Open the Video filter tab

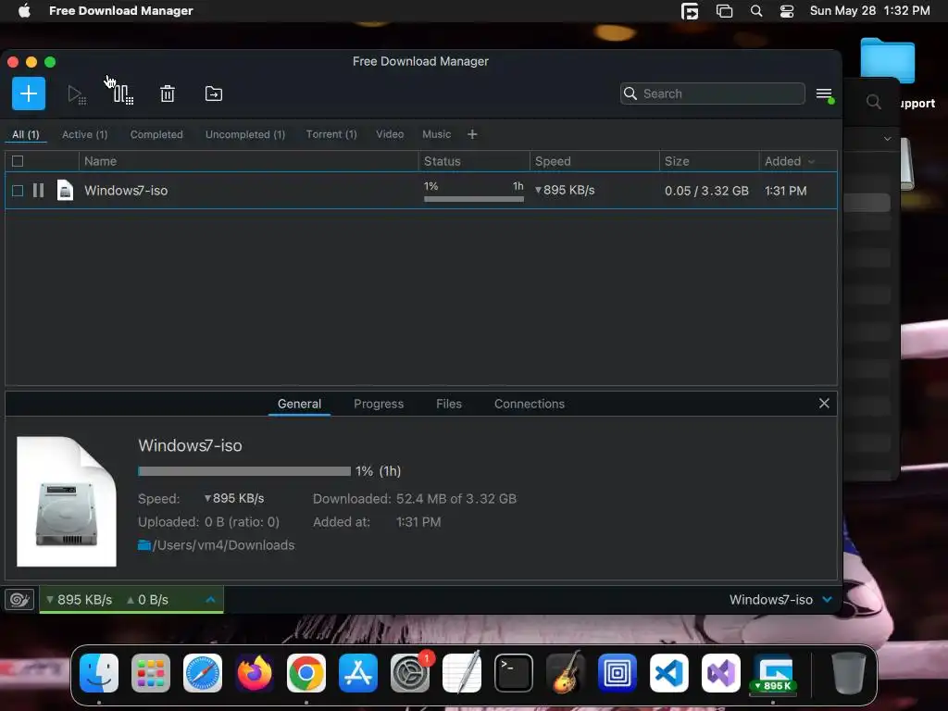[390, 134]
